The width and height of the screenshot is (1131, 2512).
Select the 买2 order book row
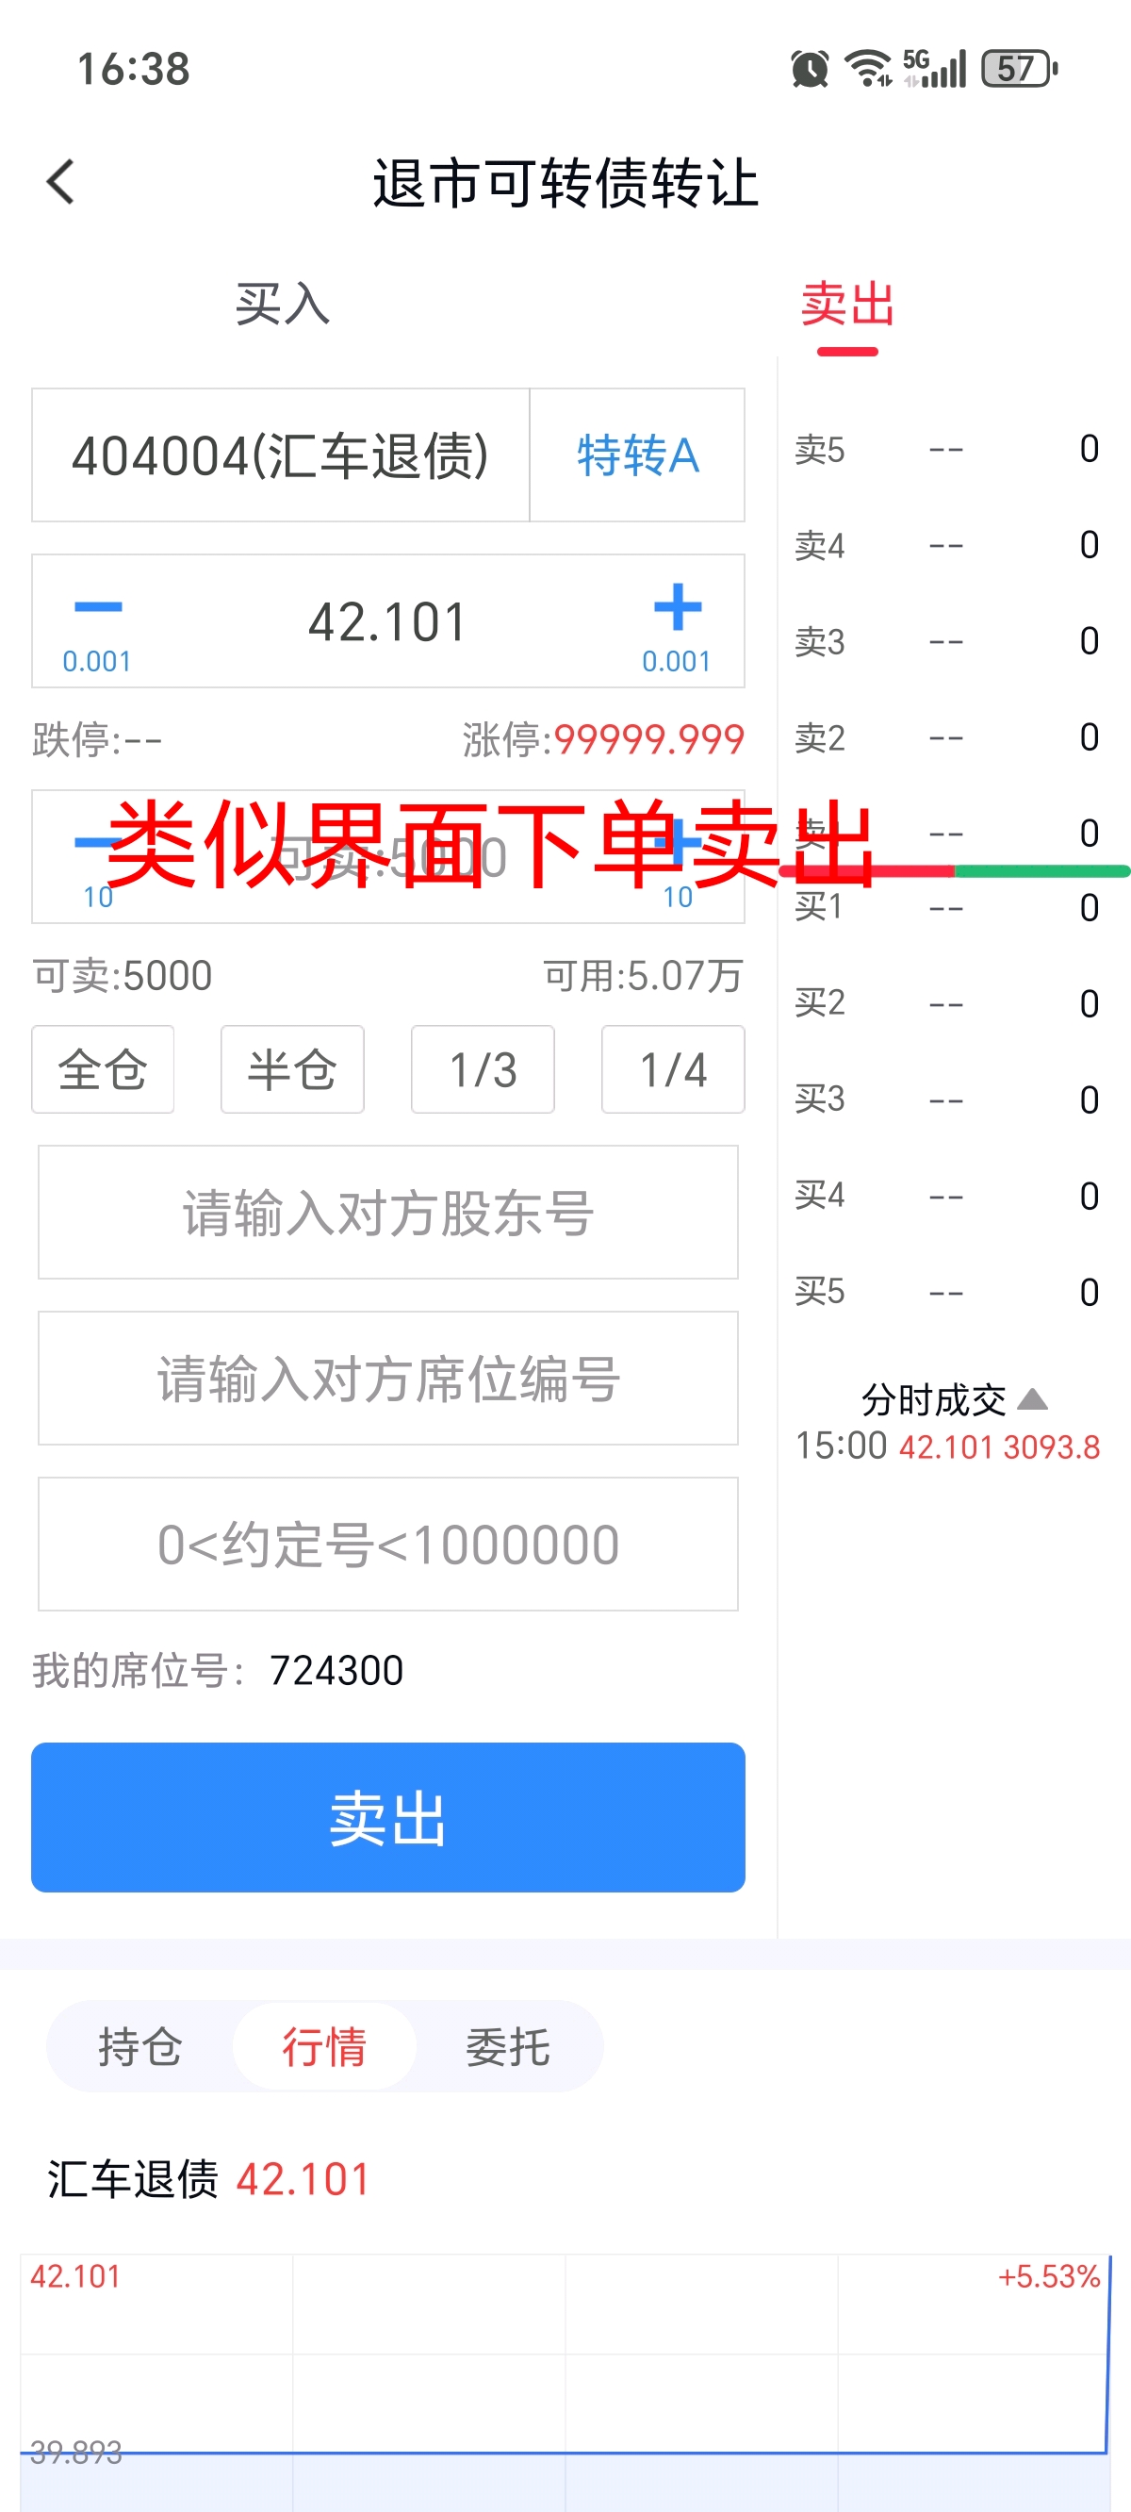[948, 1003]
